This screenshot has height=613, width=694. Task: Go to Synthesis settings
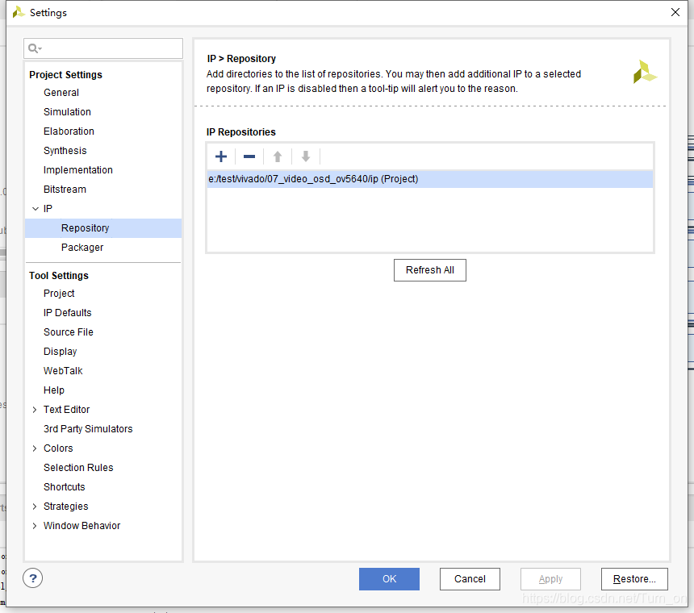65,151
